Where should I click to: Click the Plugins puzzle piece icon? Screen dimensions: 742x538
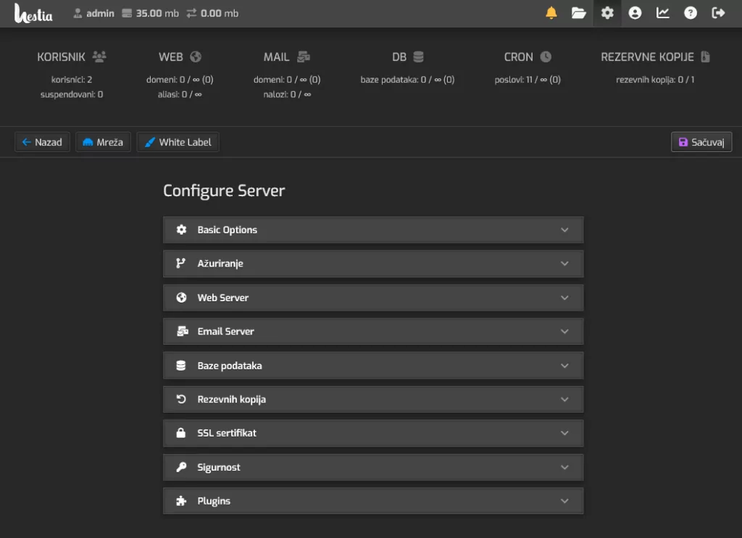click(x=181, y=501)
